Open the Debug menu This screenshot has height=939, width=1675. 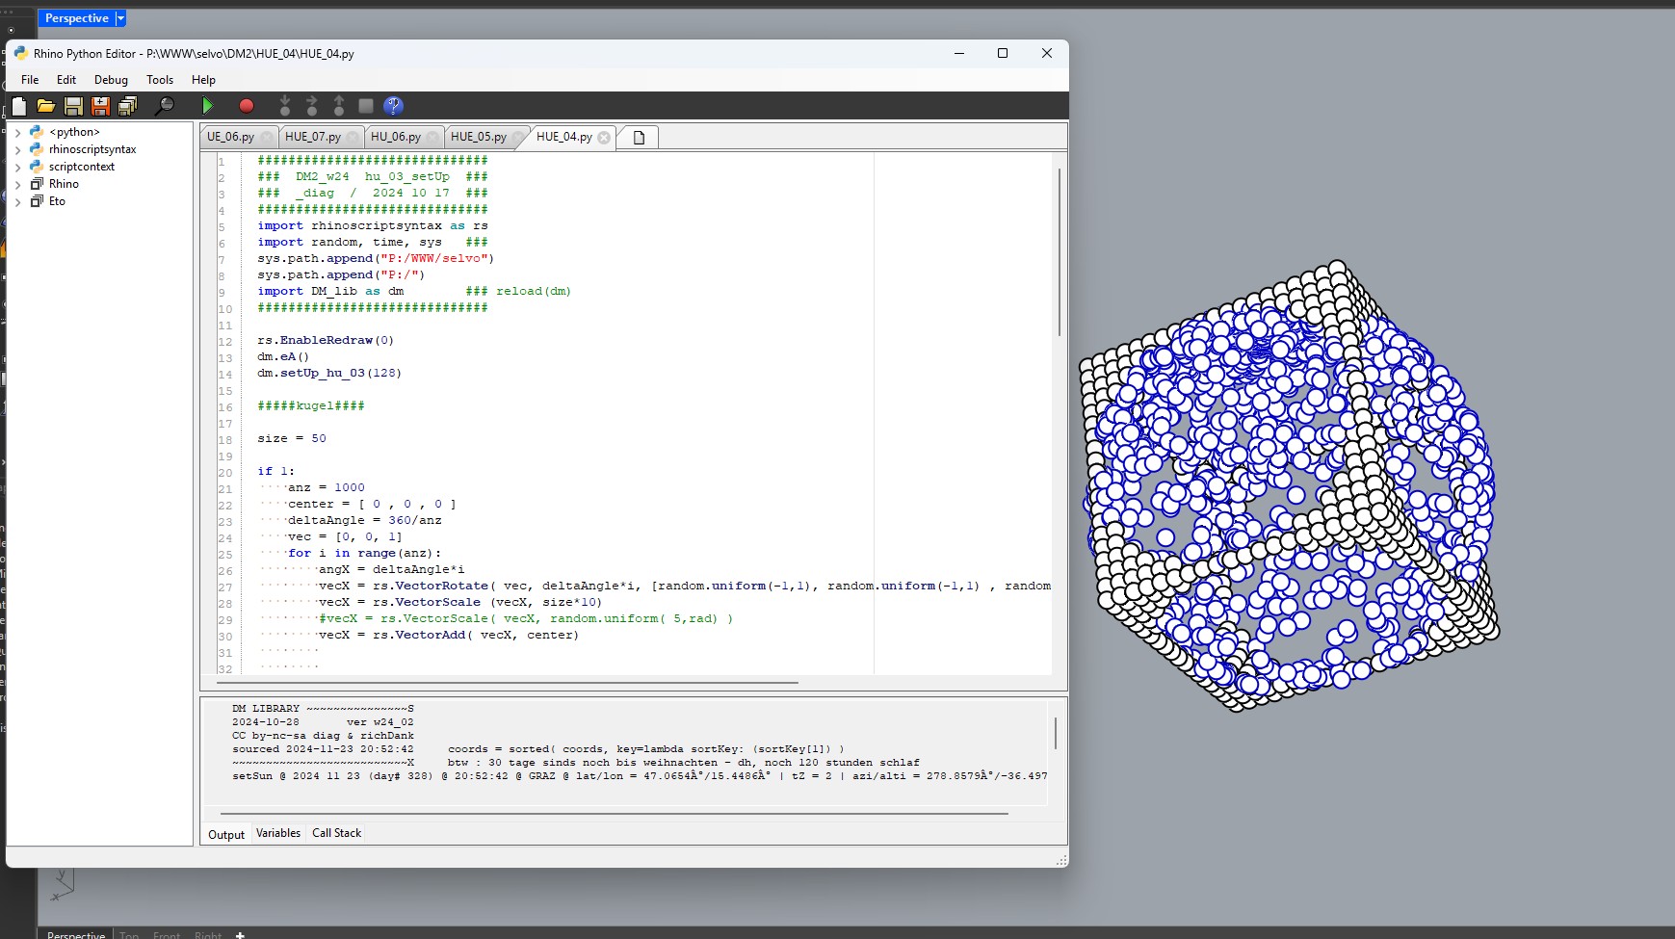tap(110, 80)
